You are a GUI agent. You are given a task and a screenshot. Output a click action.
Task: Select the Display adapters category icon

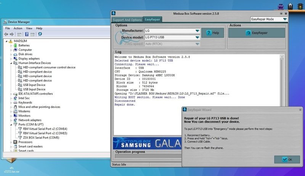15,59
